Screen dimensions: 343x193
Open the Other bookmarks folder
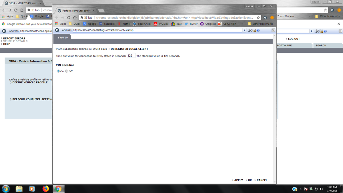pos(260,24)
